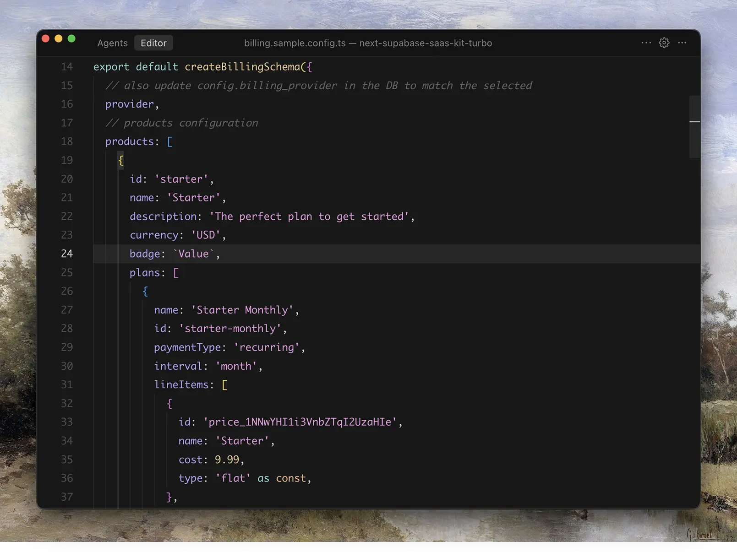
Task: Open the rightmost ellipsis menu in title bar
Action: pos(682,43)
